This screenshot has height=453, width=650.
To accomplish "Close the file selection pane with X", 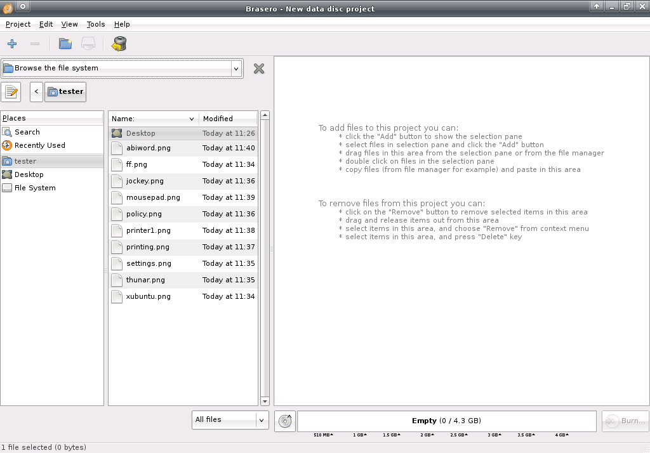I will click(x=259, y=69).
